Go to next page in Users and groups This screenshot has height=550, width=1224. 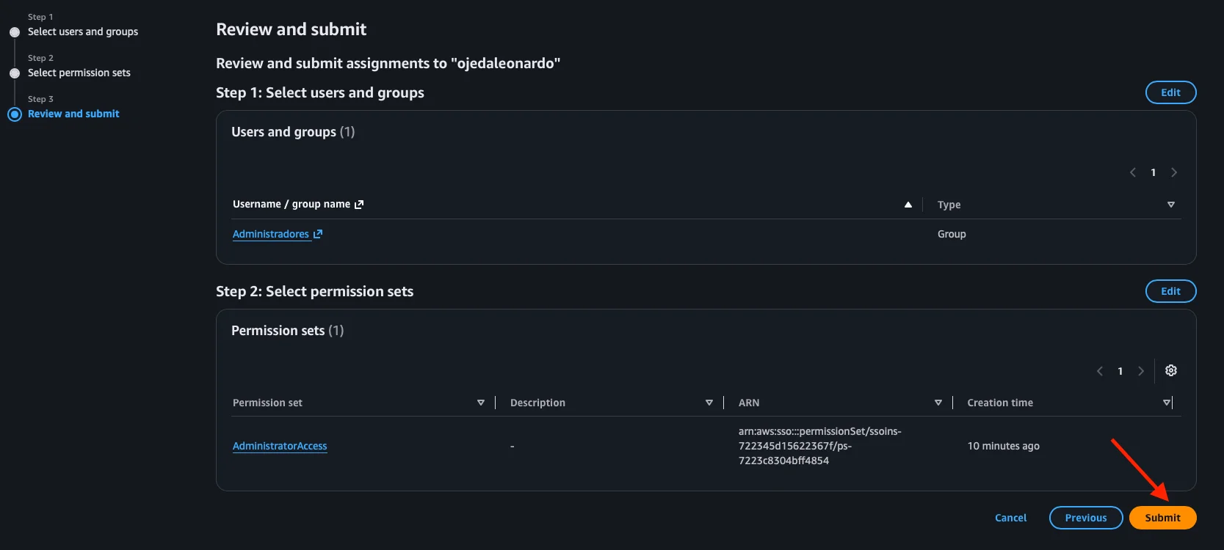pyautogui.click(x=1174, y=172)
